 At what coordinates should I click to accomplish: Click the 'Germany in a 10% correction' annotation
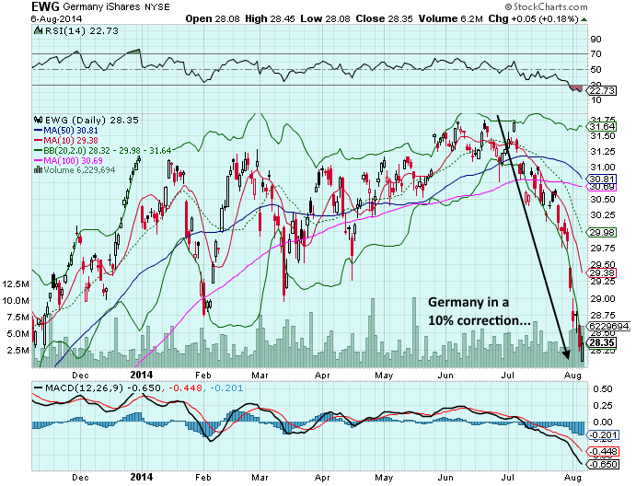pyautogui.click(x=479, y=310)
